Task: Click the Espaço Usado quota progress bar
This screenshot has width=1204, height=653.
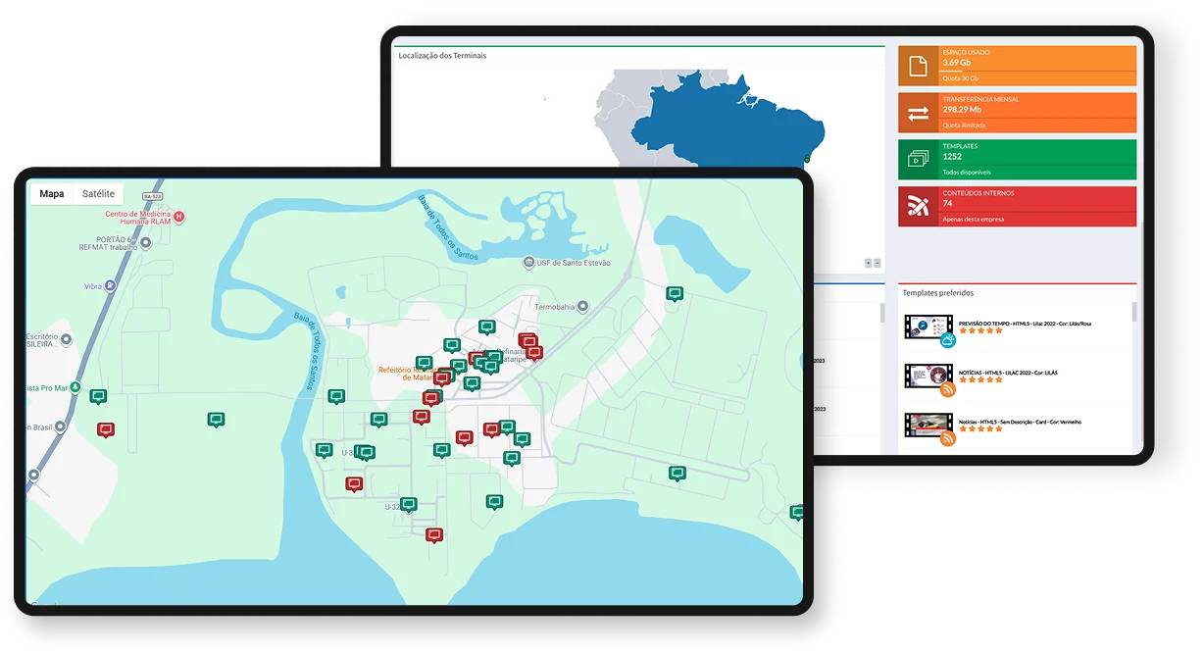Action: (x=1037, y=72)
